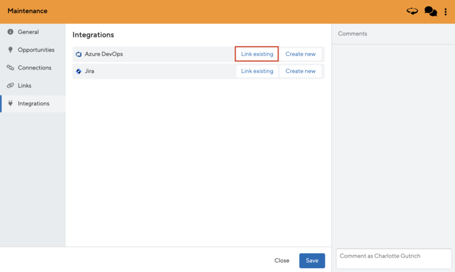The height and width of the screenshot is (272, 455).
Task: Click the sync arrows icon in header
Action: tap(412, 11)
